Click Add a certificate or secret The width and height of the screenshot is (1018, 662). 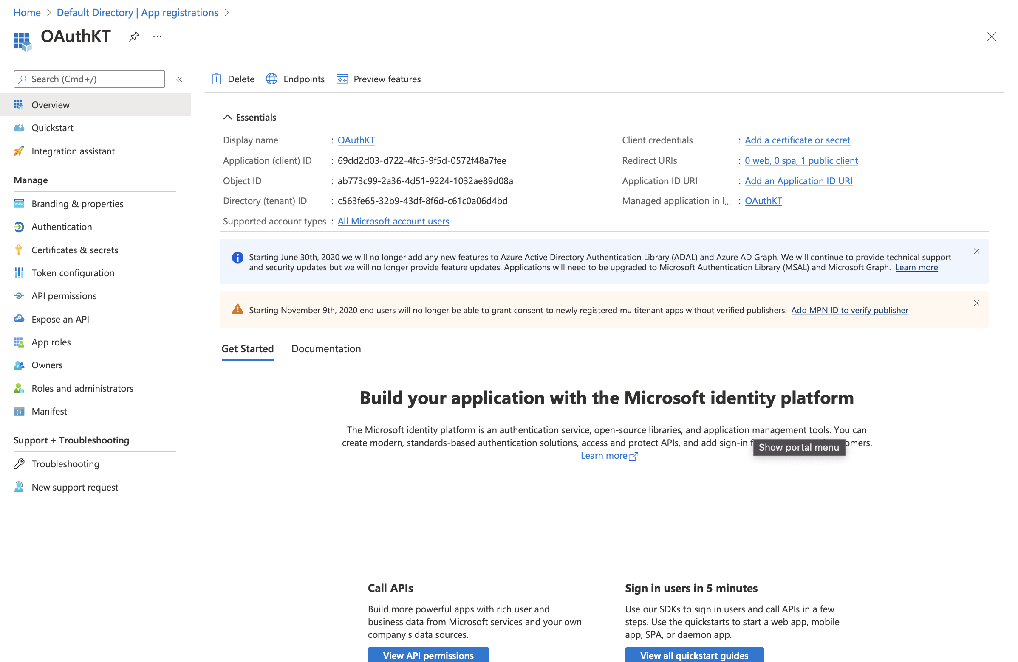(x=797, y=140)
